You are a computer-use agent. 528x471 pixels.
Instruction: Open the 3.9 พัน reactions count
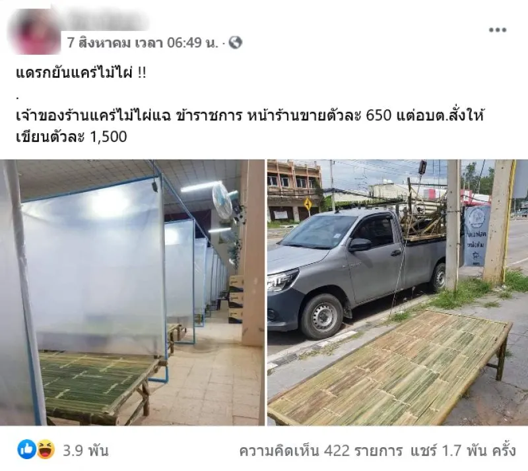click(85, 450)
